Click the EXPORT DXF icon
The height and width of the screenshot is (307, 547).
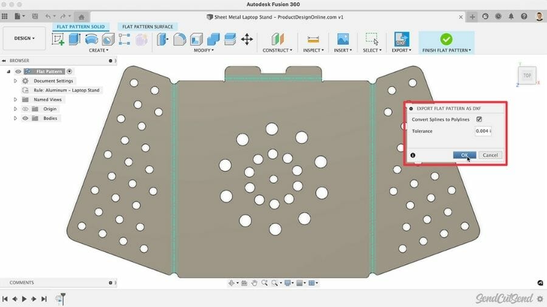401,39
